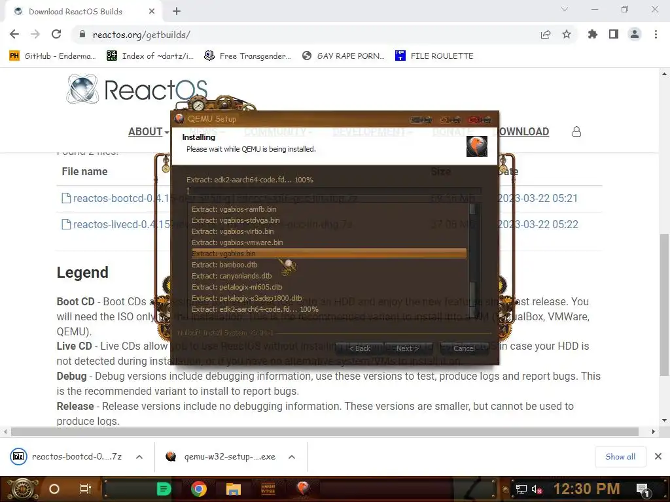This screenshot has height=502, width=670.
Task: Click the install log list scrollbar
Action: point(472,259)
